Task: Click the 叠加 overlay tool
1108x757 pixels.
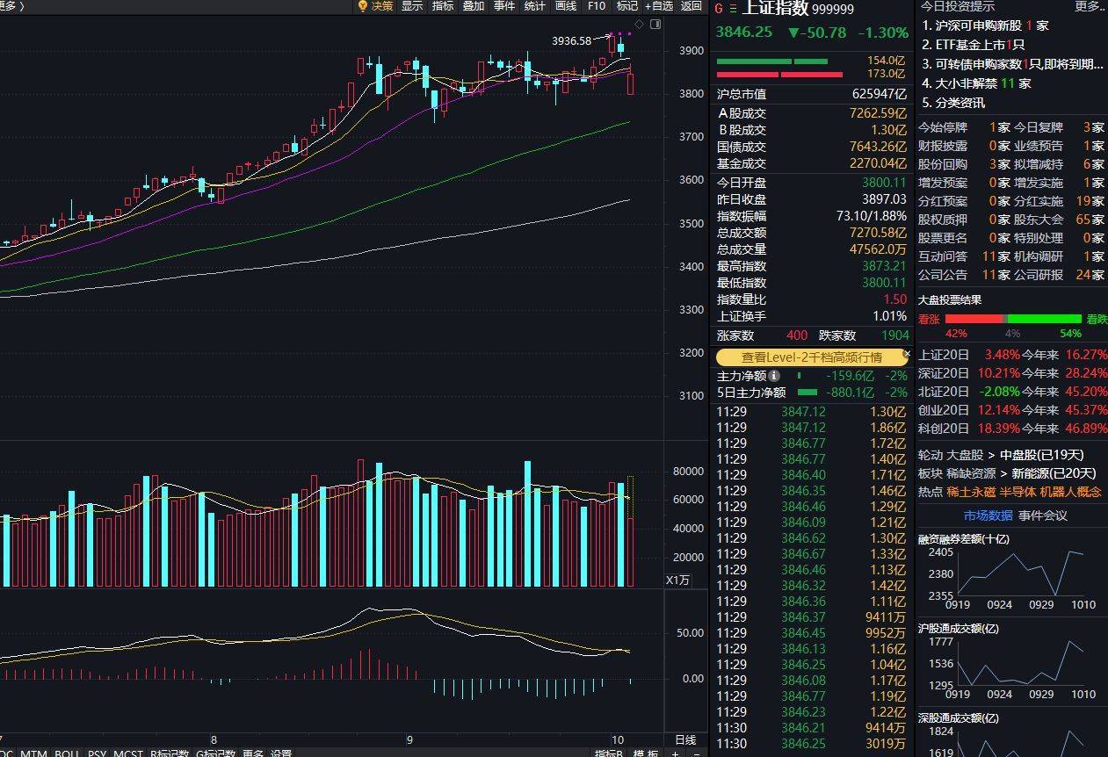Action: coord(473,5)
